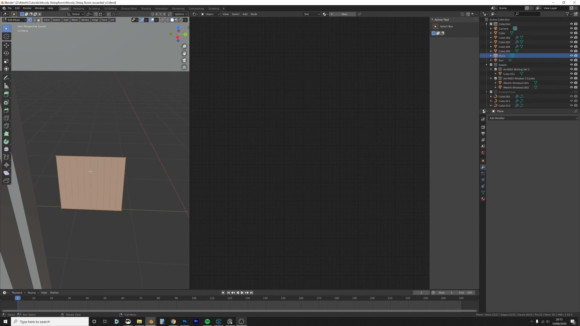Toggle orthographic grid view icon
This screenshot has width=580, height=326.
[x=184, y=67]
